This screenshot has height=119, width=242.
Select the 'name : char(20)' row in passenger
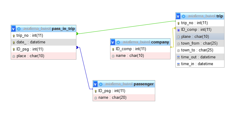(x=124, y=98)
